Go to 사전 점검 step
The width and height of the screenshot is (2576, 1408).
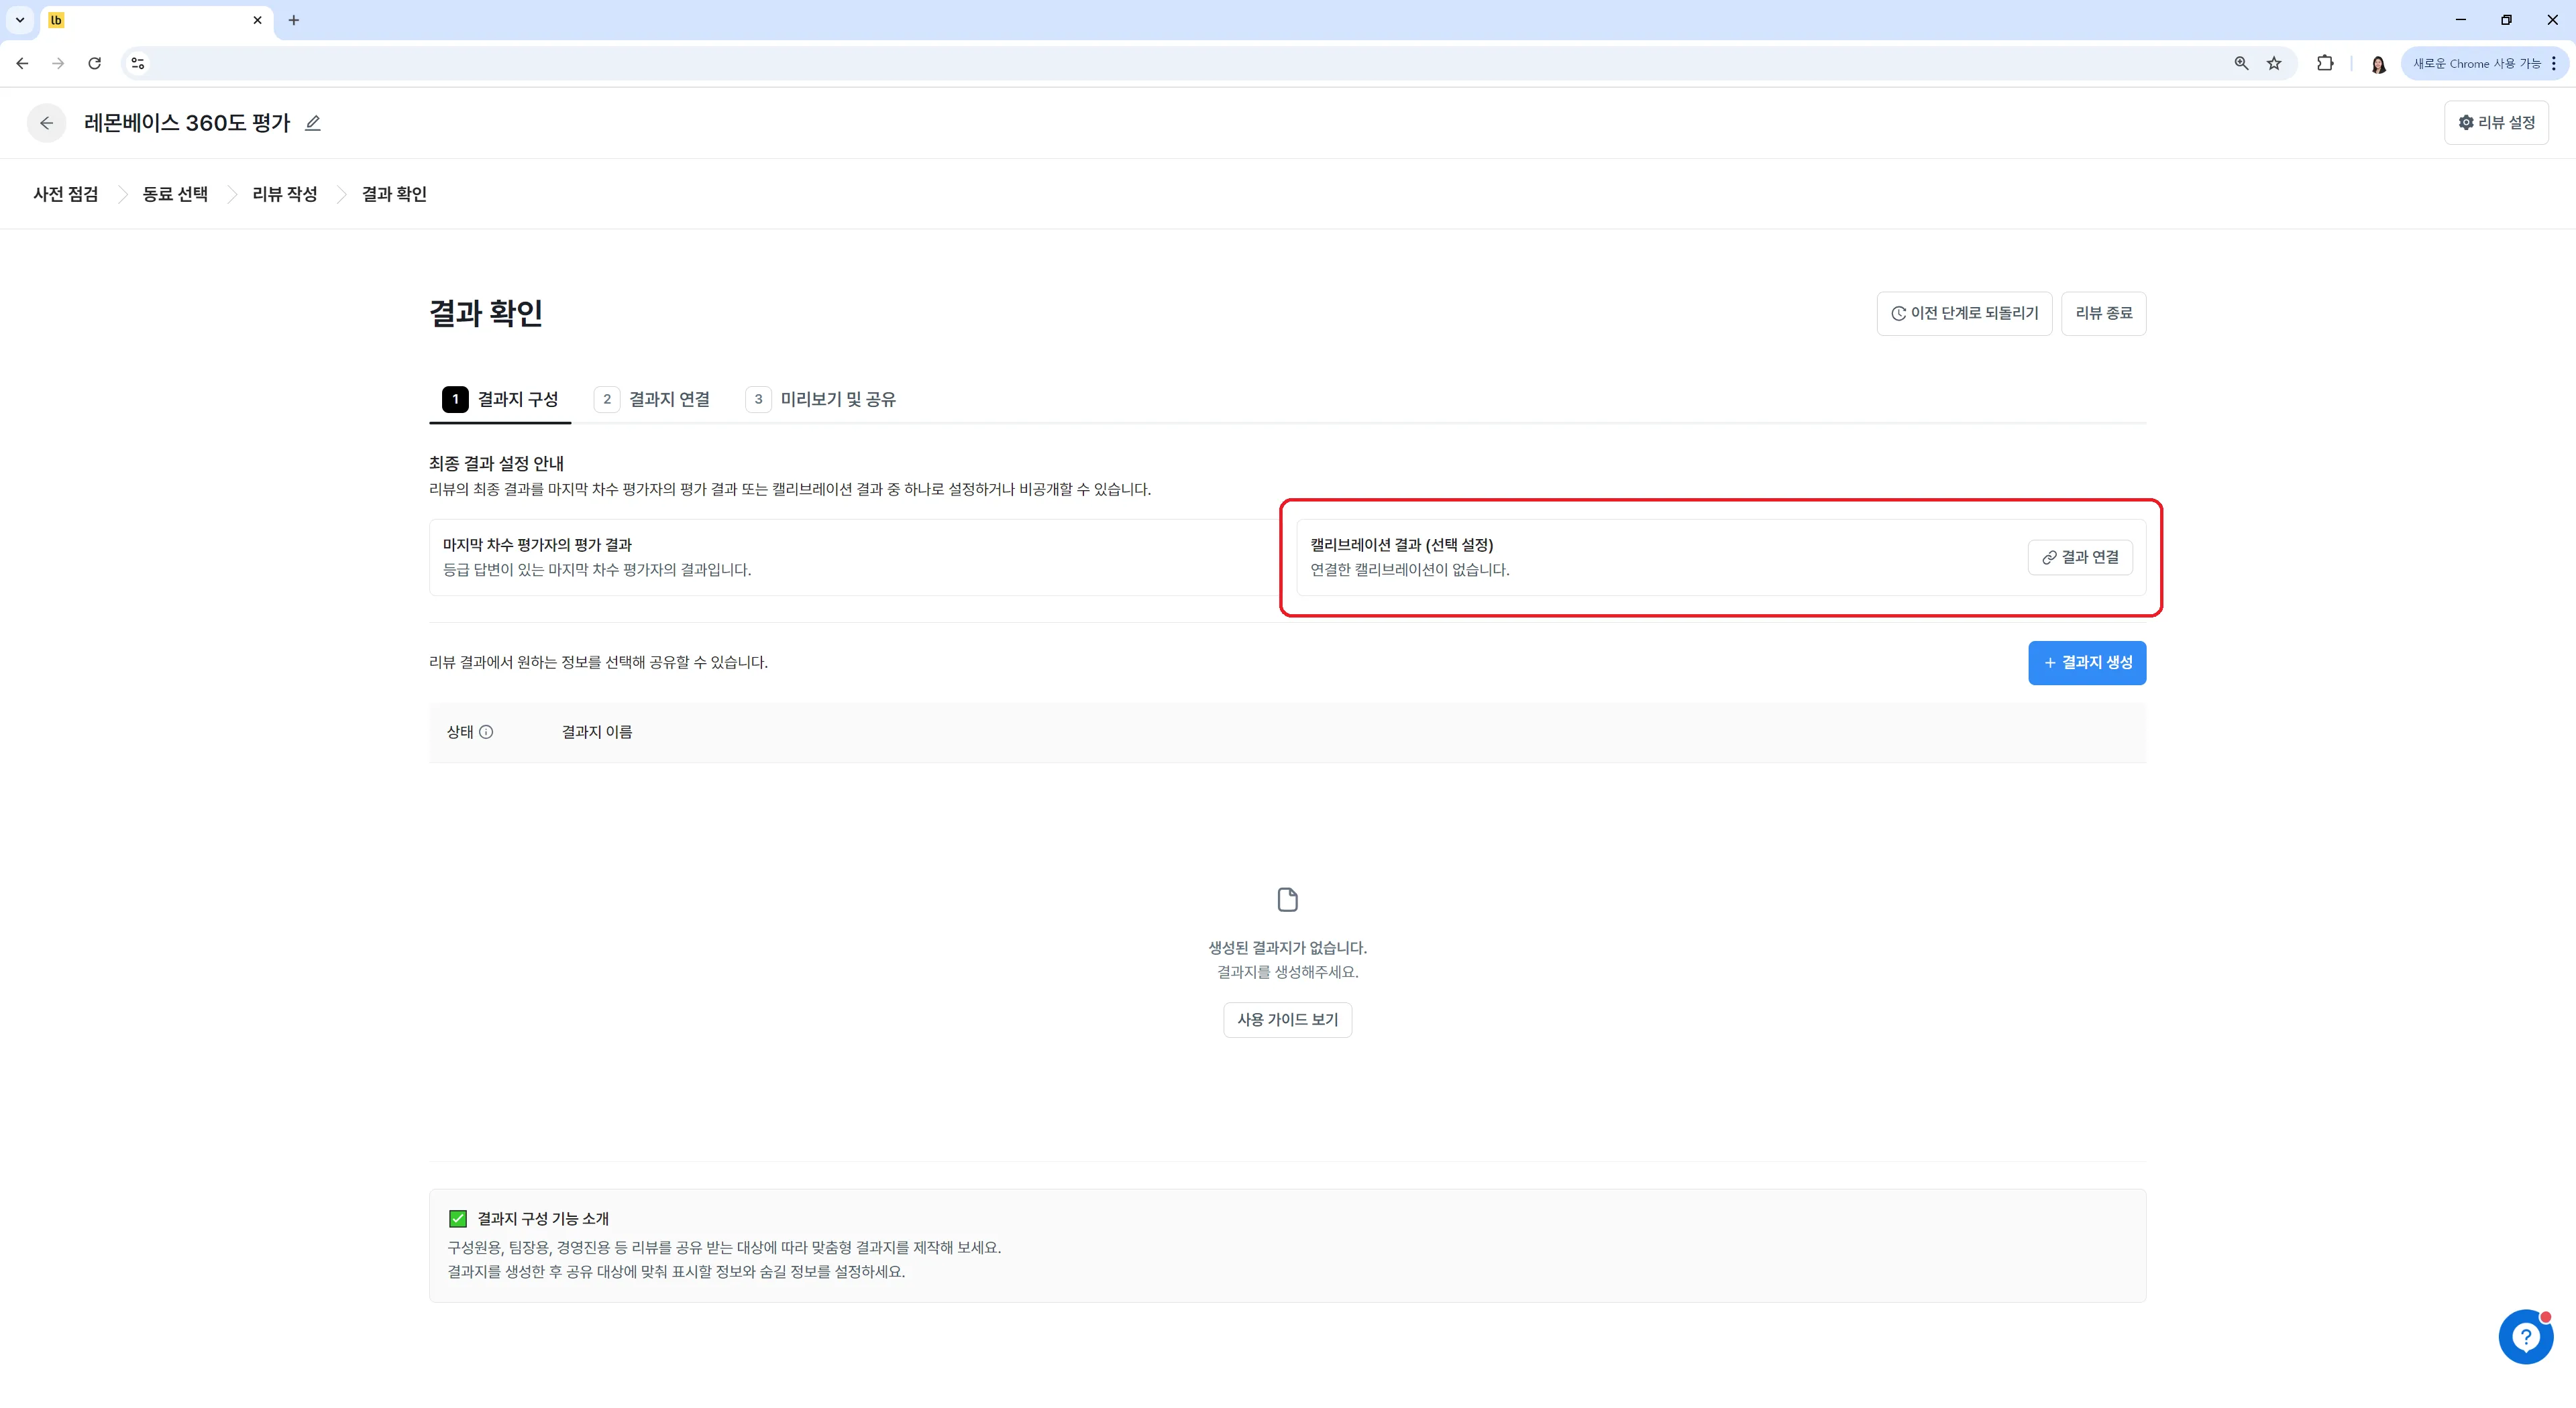(66, 194)
